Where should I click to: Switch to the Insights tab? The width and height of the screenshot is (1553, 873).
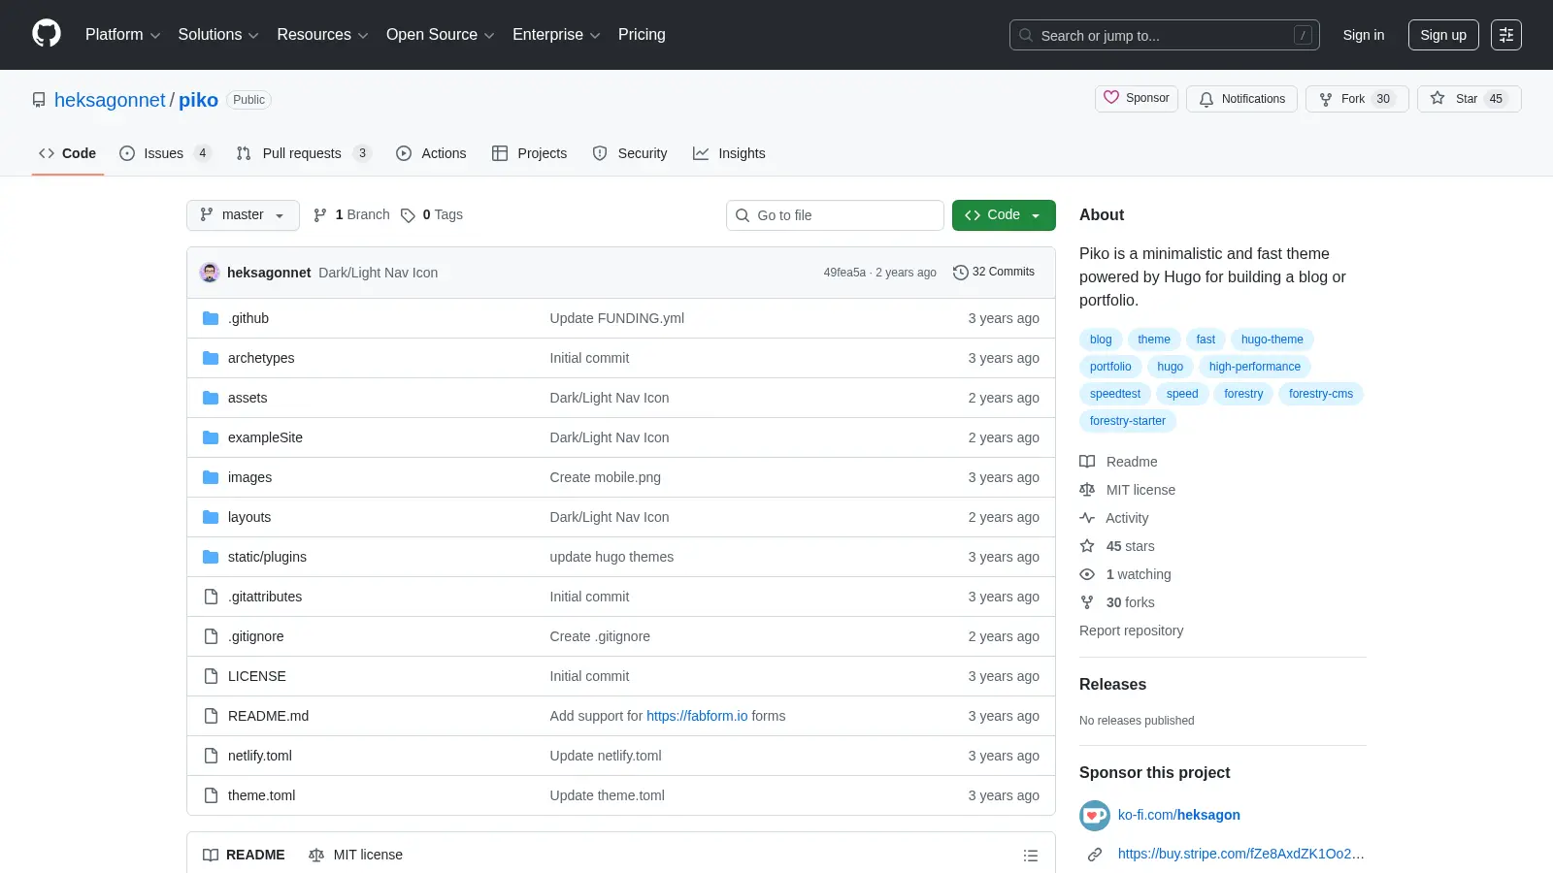[729, 153]
